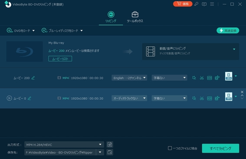Click the effect star icon for ムービー 200
The height and width of the screenshot is (159, 246).
point(194,78)
